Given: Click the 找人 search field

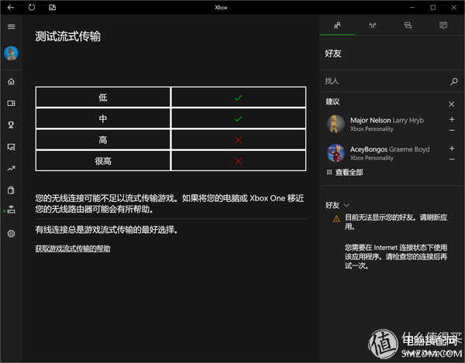Looking at the screenshot, I should [x=385, y=80].
